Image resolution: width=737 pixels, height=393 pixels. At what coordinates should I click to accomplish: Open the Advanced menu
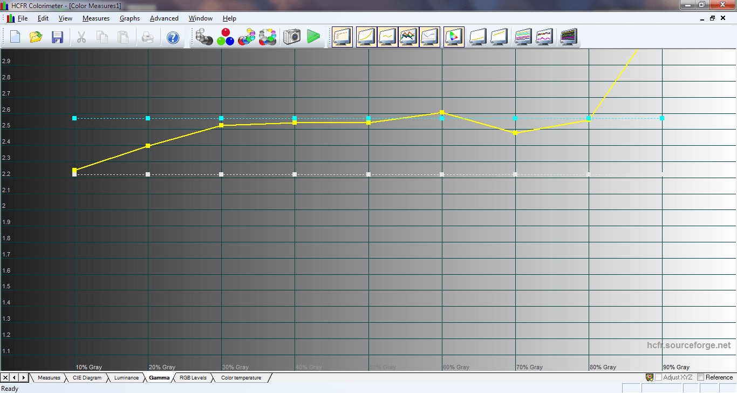pyautogui.click(x=164, y=18)
